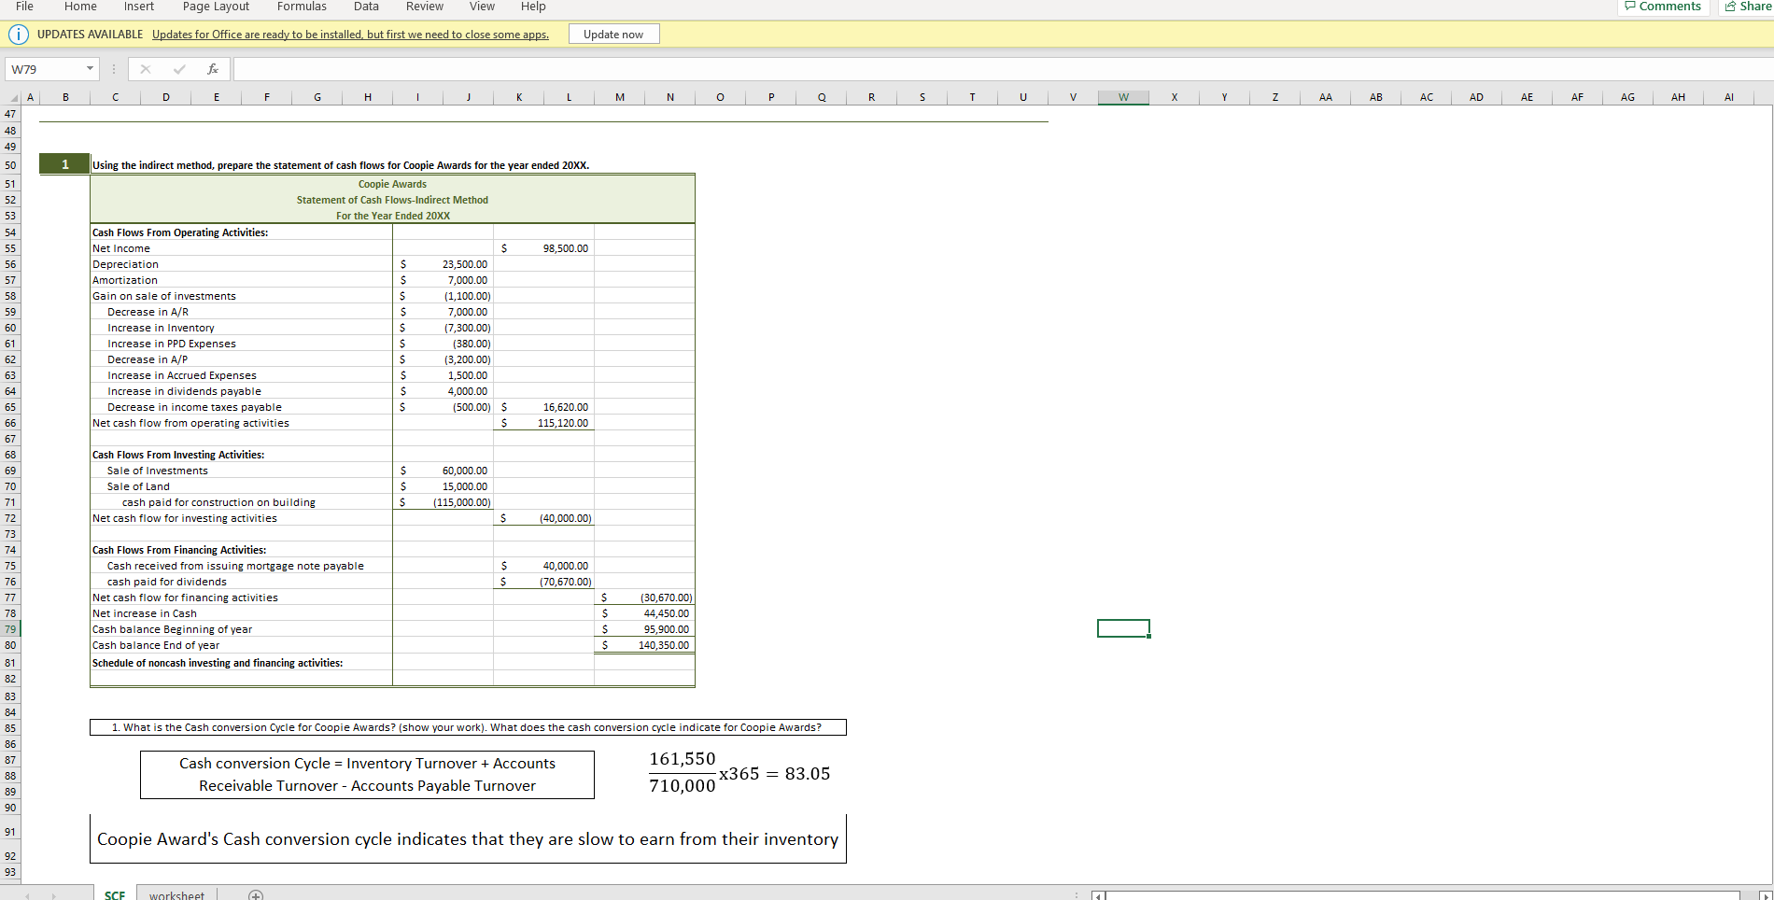This screenshot has width=1774, height=900.
Task: Open the Office updates ready link
Action: pyautogui.click(x=350, y=35)
